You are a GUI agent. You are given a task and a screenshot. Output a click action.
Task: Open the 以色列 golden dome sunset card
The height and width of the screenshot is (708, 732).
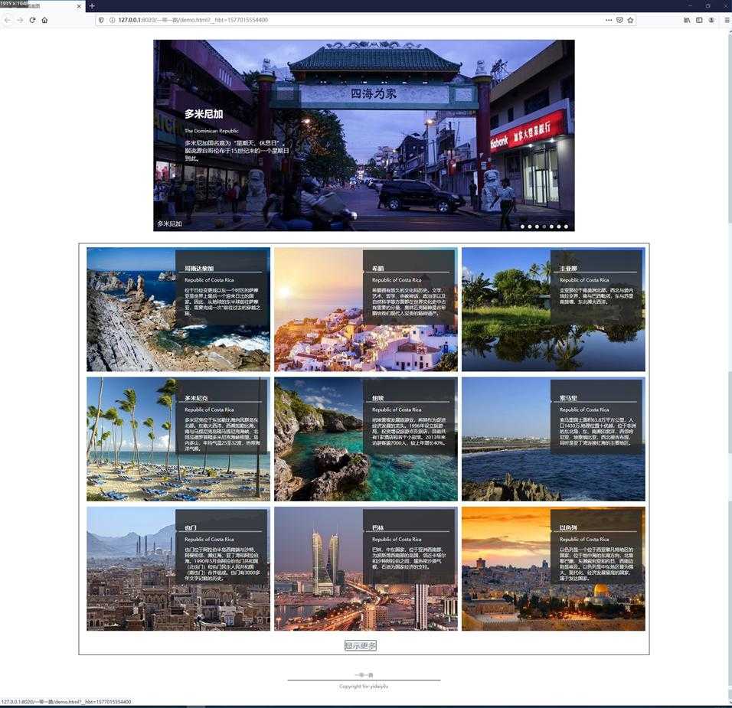(x=553, y=569)
